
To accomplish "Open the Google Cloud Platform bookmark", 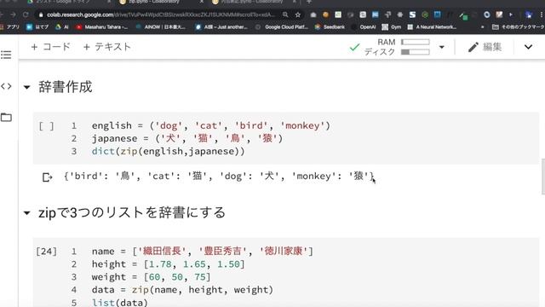I will coord(282,26).
